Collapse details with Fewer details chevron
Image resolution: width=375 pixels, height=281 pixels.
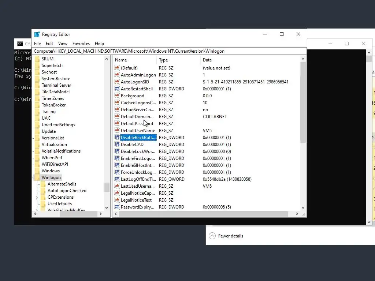[x=212, y=236]
